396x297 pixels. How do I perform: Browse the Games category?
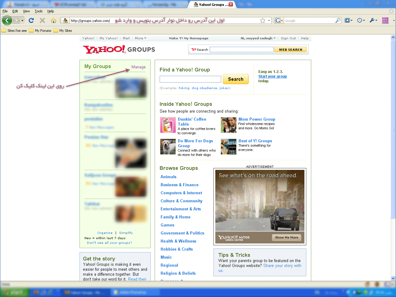pos(167,225)
